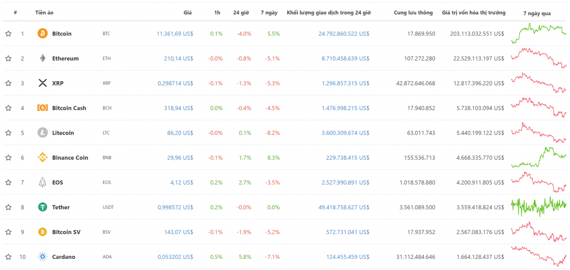Click the Cardano logo icon

43,257
